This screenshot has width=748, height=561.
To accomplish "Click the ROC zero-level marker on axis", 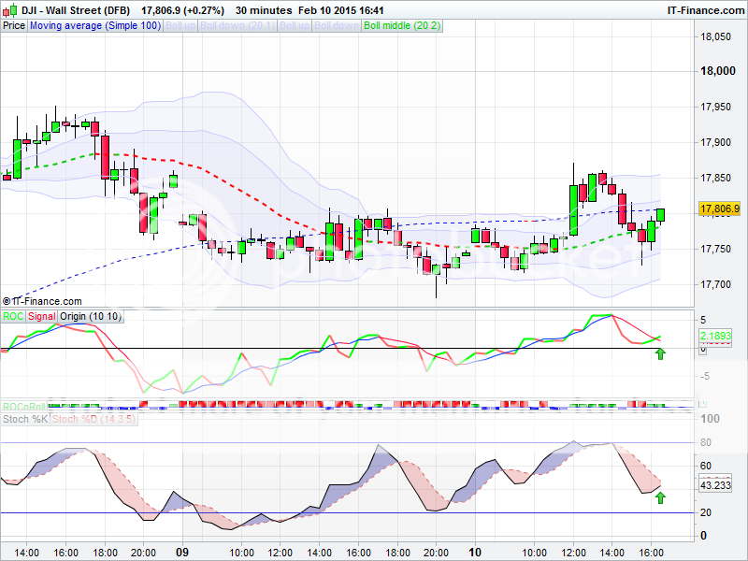I will click(703, 349).
